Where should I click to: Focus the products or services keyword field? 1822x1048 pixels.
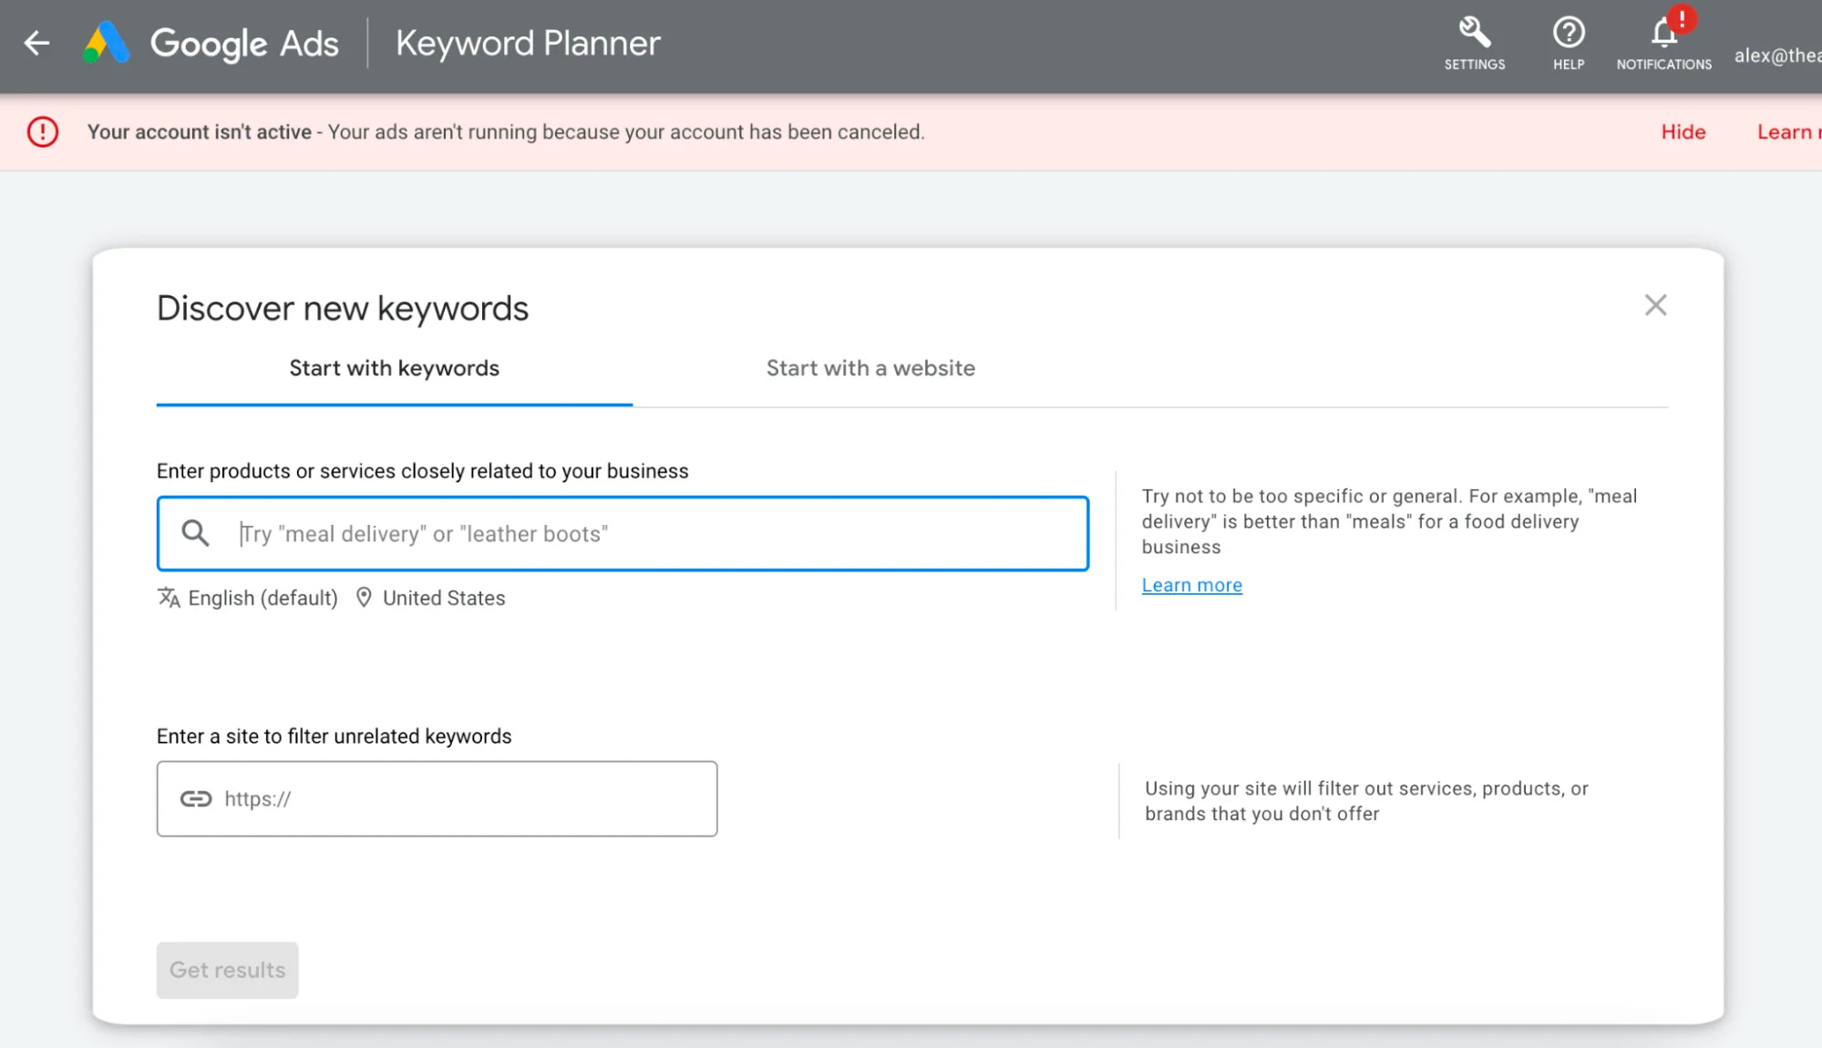point(623,534)
